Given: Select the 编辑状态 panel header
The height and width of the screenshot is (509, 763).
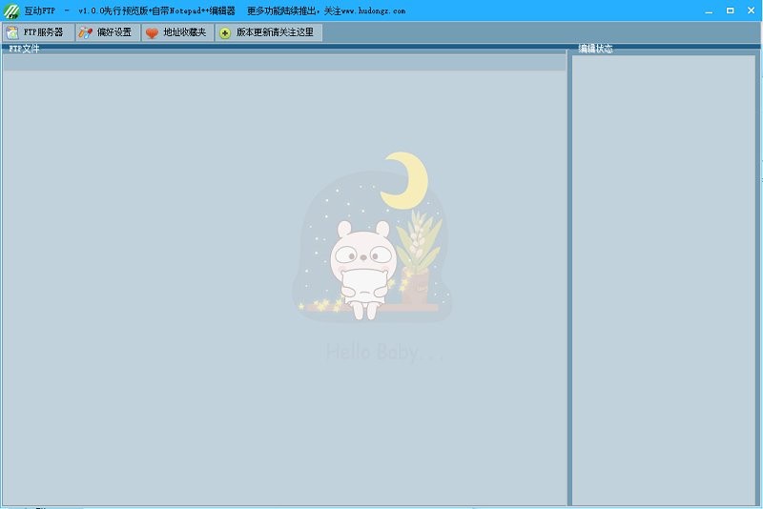Looking at the screenshot, I should 596,49.
